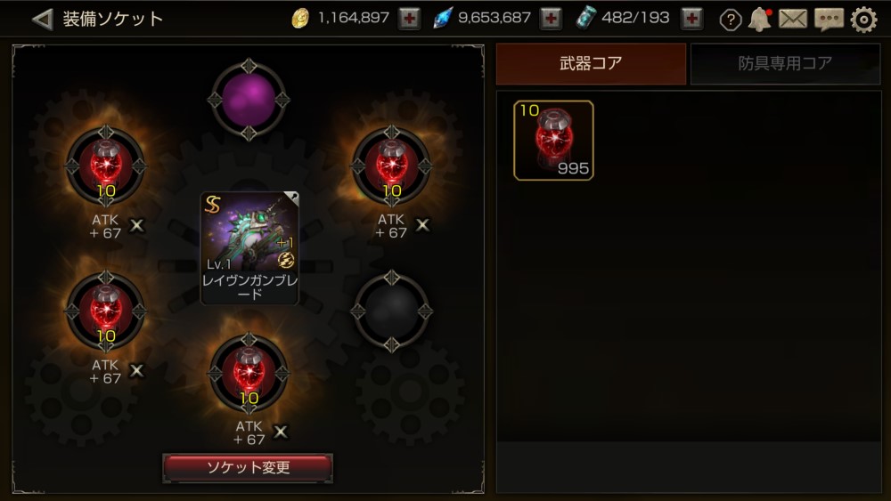
Task: Open the settings gear icon
Action: point(863,20)
